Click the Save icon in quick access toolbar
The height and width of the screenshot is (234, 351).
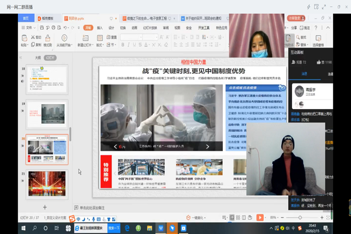[42, 28]
